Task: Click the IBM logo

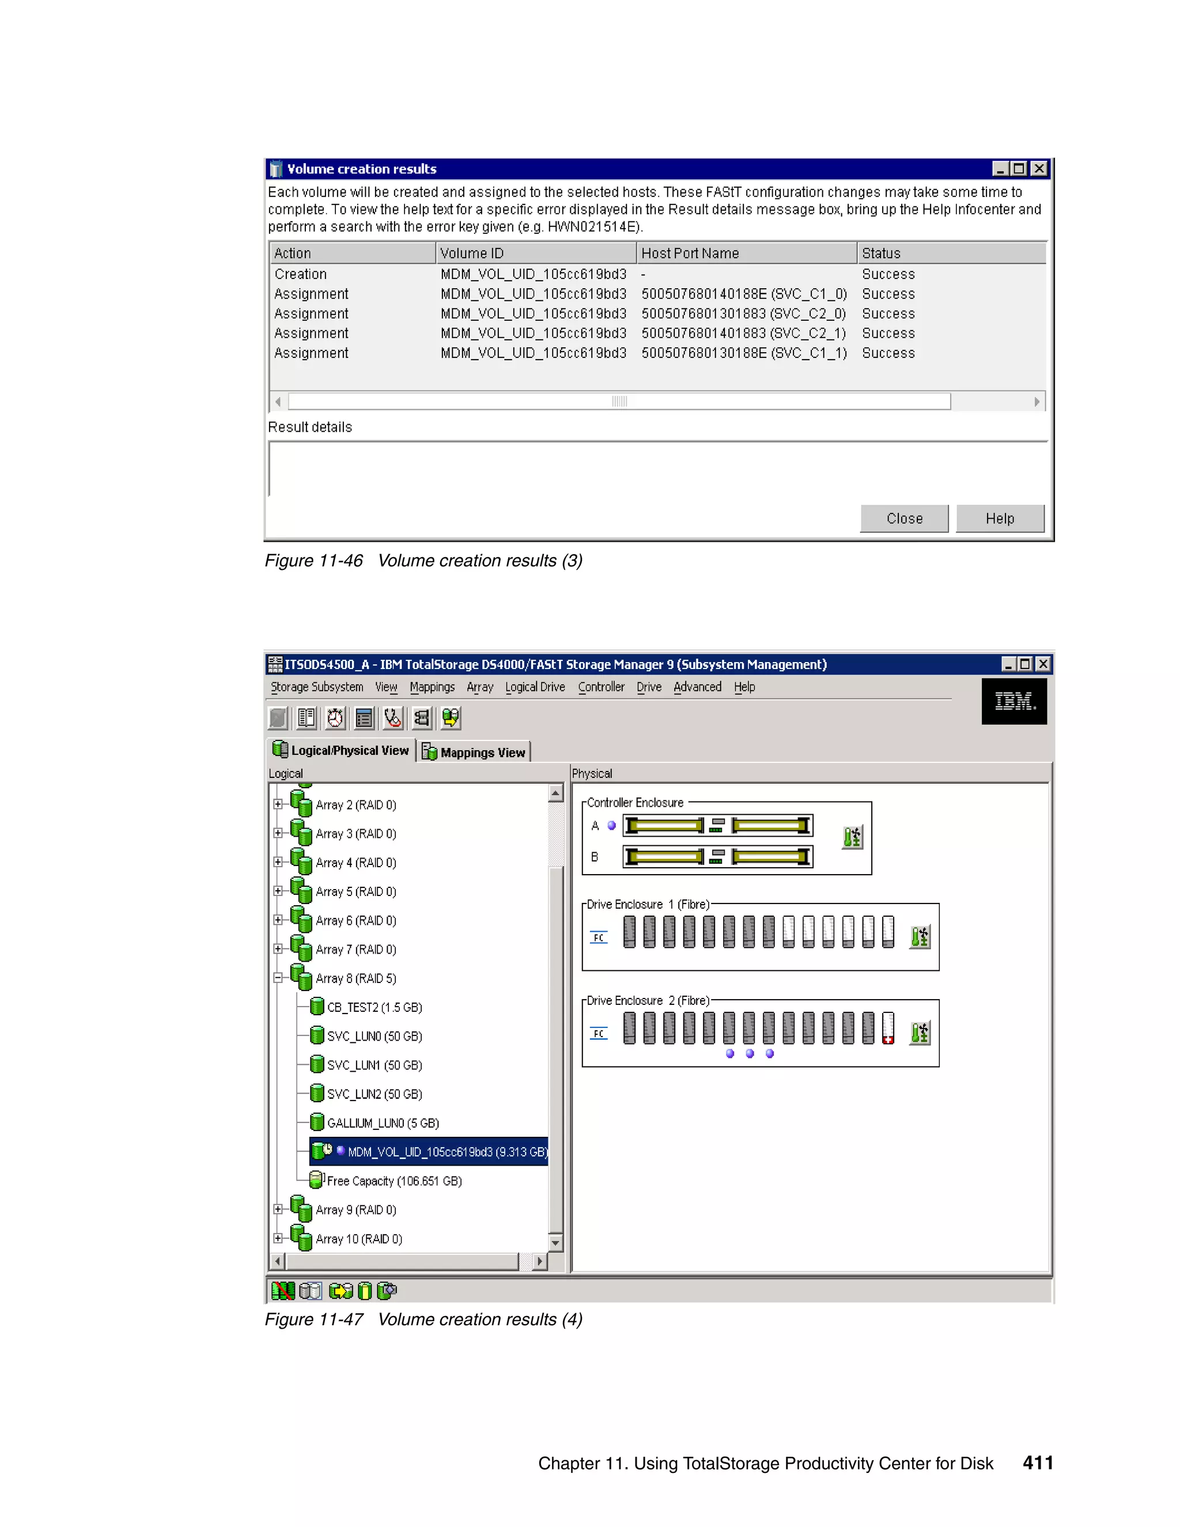Action: 1014,701
